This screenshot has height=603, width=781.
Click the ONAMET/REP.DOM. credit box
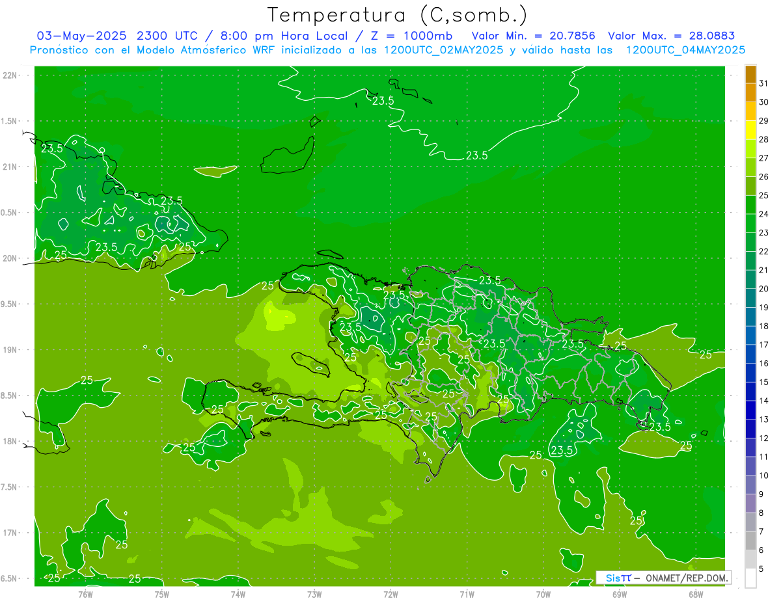(664, 578)
